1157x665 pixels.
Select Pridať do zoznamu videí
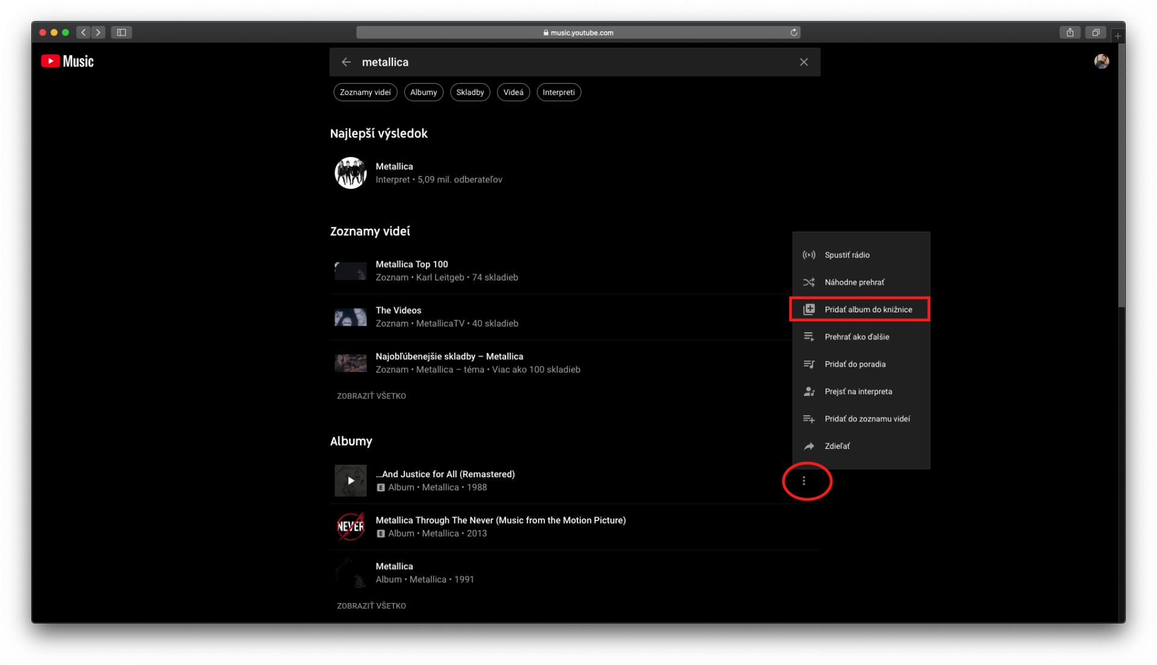[x=861, y=419]
